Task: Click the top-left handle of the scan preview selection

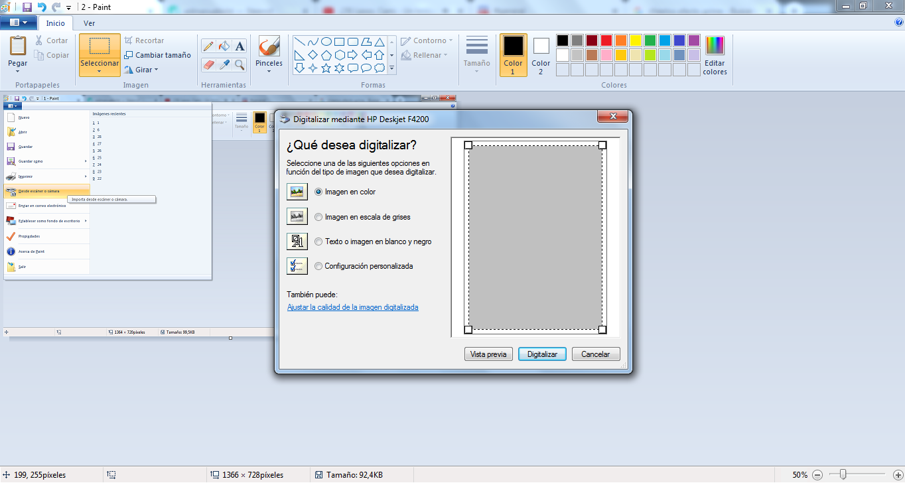Action: [x=468, y=145]
